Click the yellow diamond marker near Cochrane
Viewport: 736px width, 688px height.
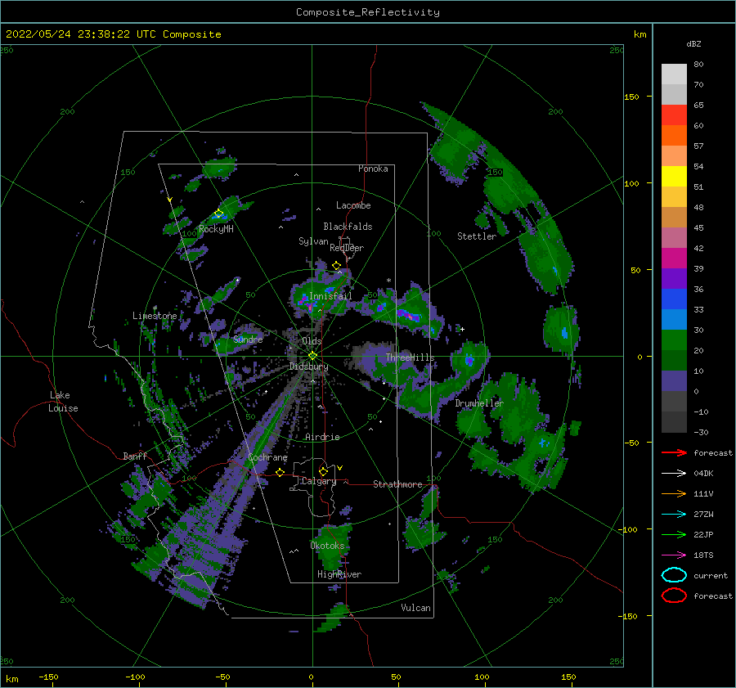pos(280,473)
